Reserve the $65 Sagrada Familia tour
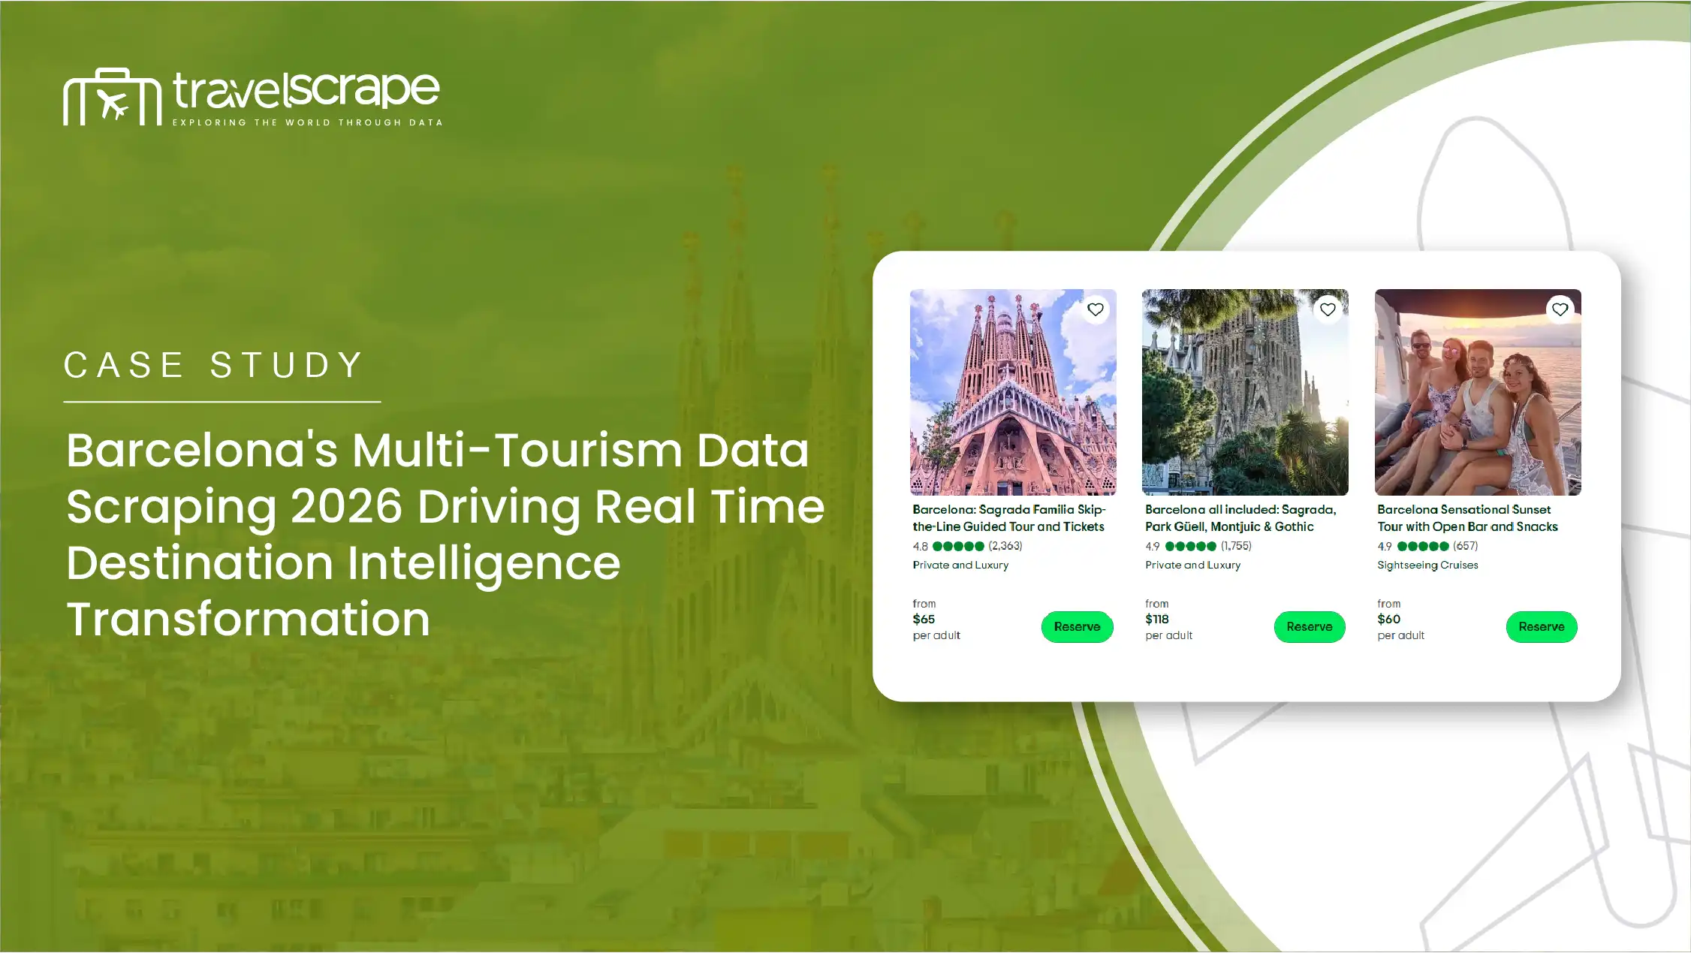The width and height of the screenshot is (1691, 953). coord(1077,627)
